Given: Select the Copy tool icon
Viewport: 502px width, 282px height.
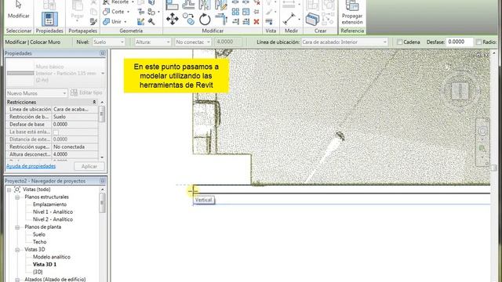Looking at the screenshot, I should pos(188,19).
